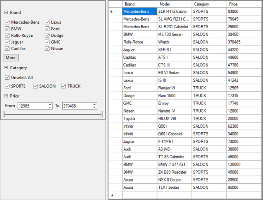
Task: Sort grid by Brand column header
Action: pyautogui.click(x=140, y=4)
